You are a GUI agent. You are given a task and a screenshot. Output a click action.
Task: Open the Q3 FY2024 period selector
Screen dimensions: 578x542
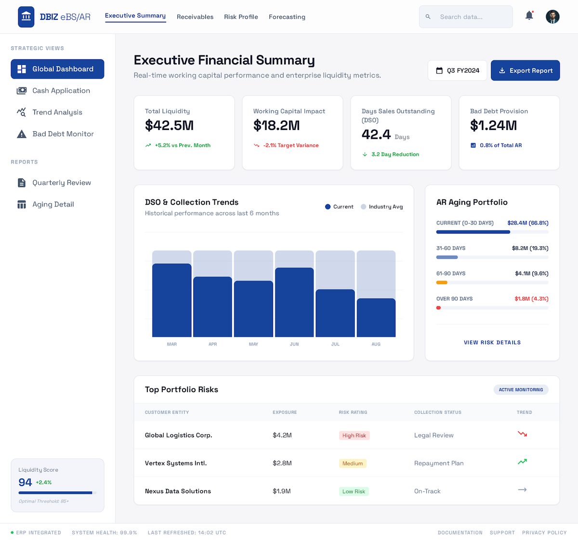[x=457, y=70]
